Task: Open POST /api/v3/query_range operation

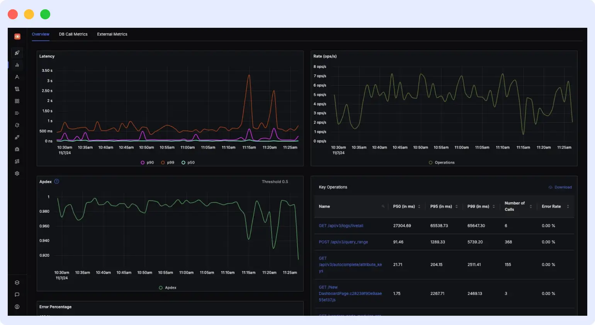Action: (343, 242)
